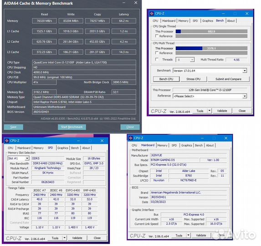Viewport: 261px width, 246px height.
Task: Open Tools dropdown arrow in Mainboard window
Action: click(x=188, y=235)
